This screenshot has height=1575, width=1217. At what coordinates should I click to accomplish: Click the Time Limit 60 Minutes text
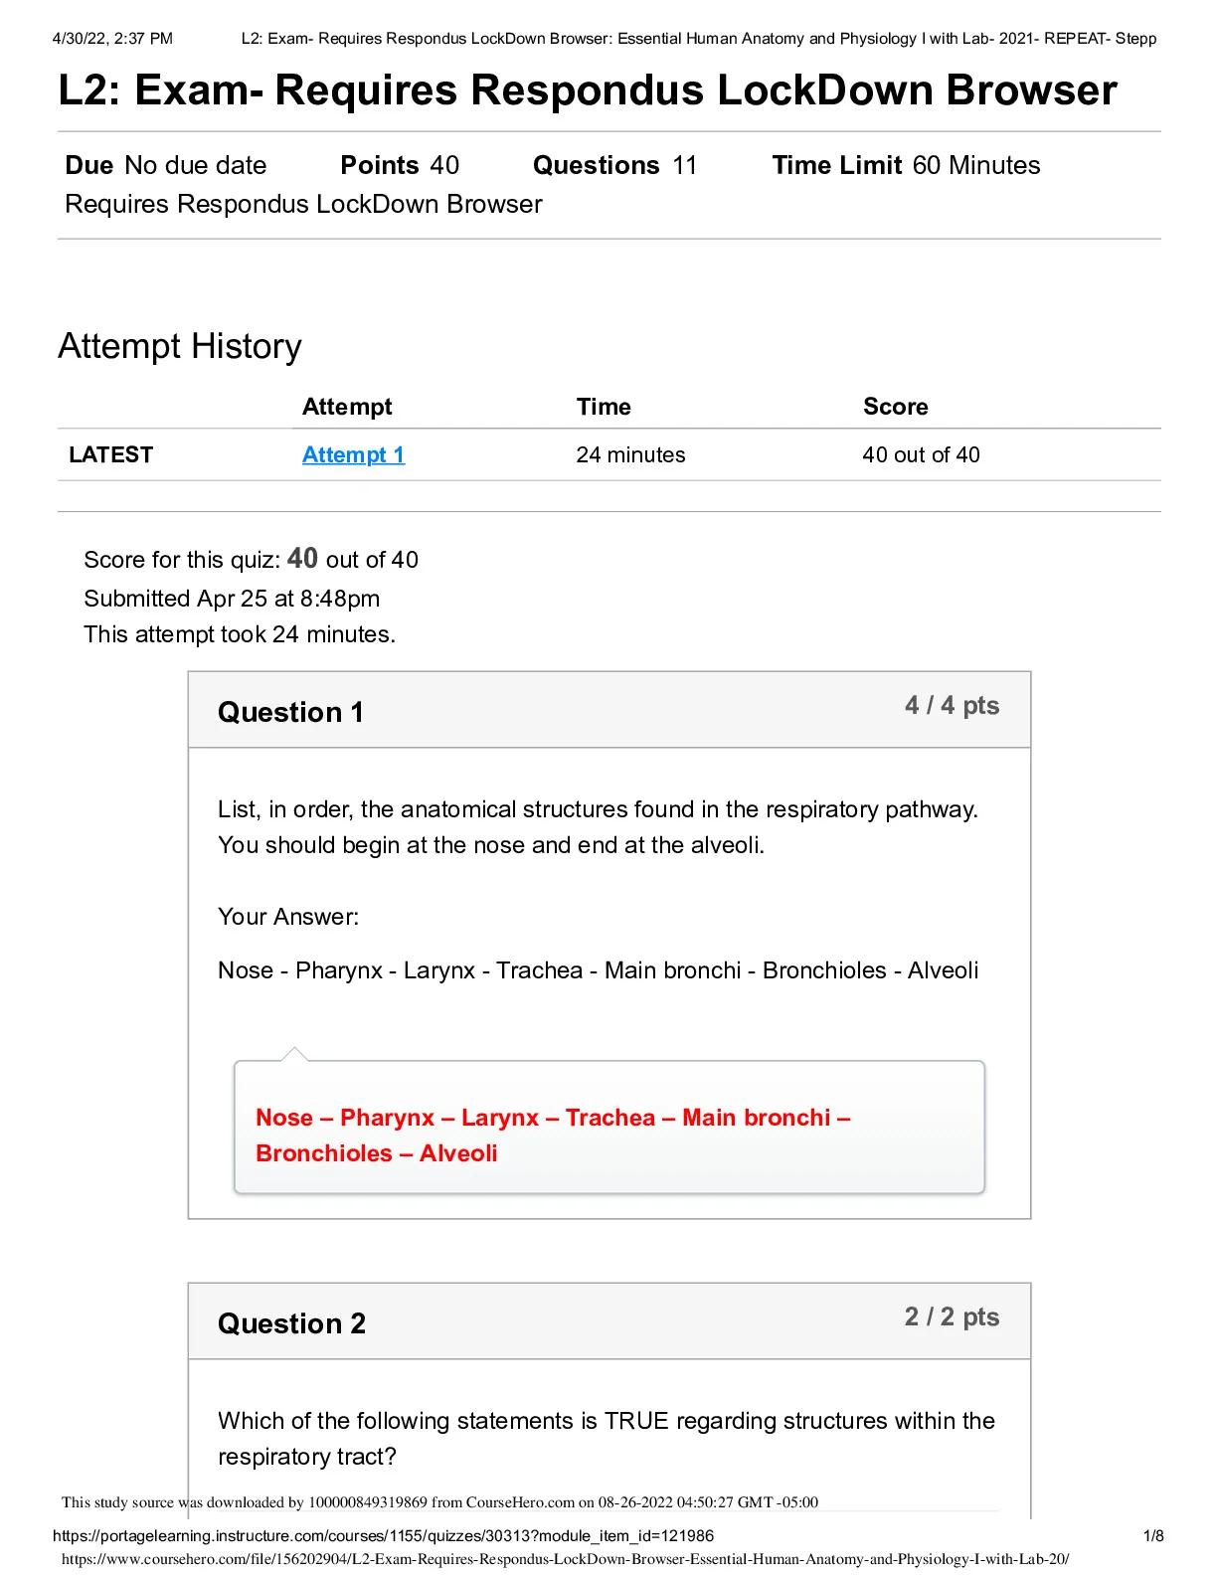point(906,165)
